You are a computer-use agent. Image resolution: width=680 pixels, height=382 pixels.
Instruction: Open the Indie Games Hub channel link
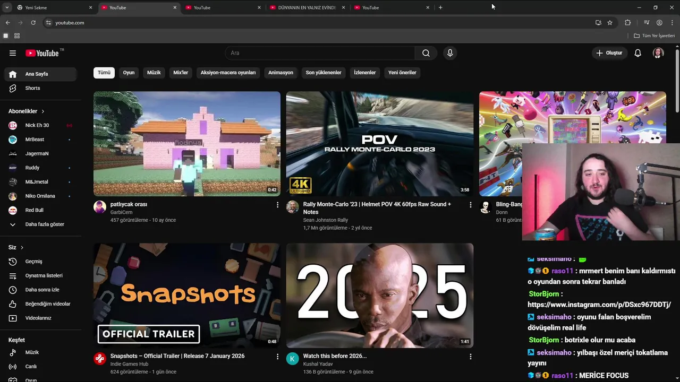(x=129, y=364)
